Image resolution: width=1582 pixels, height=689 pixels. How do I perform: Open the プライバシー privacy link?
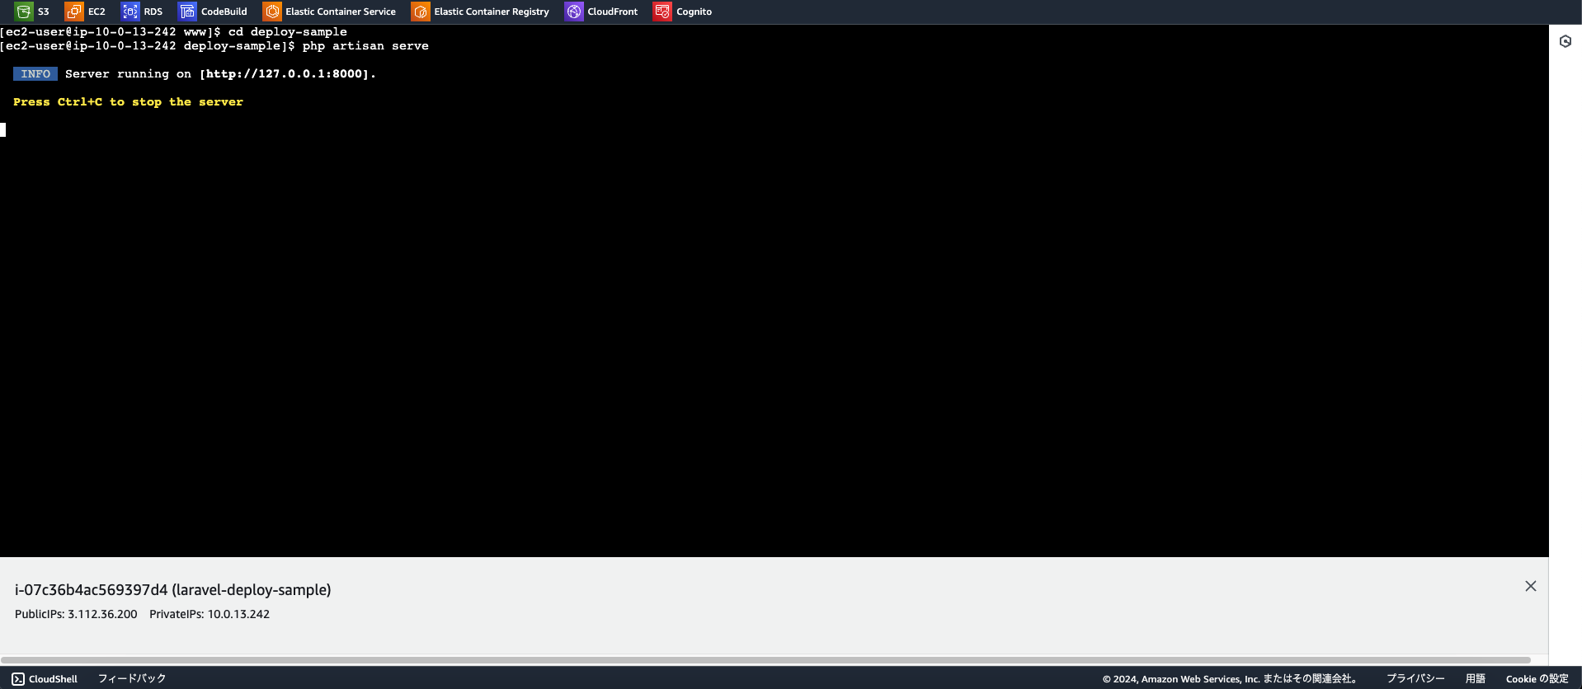click(x=1415, y=678)
